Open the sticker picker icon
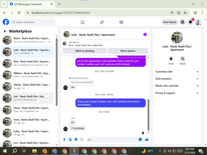The height and width of the screenshot is (155, 207). [x=76, y=140]
